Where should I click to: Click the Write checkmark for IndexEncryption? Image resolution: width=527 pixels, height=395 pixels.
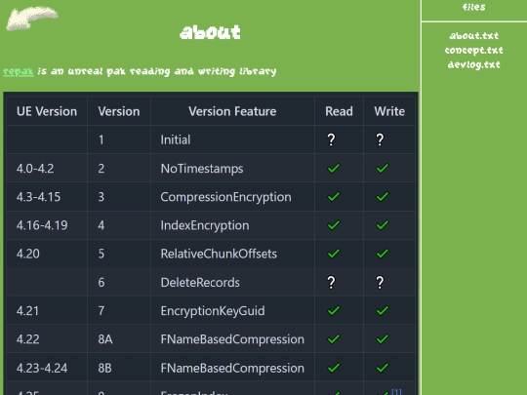(x=383, y=225)
